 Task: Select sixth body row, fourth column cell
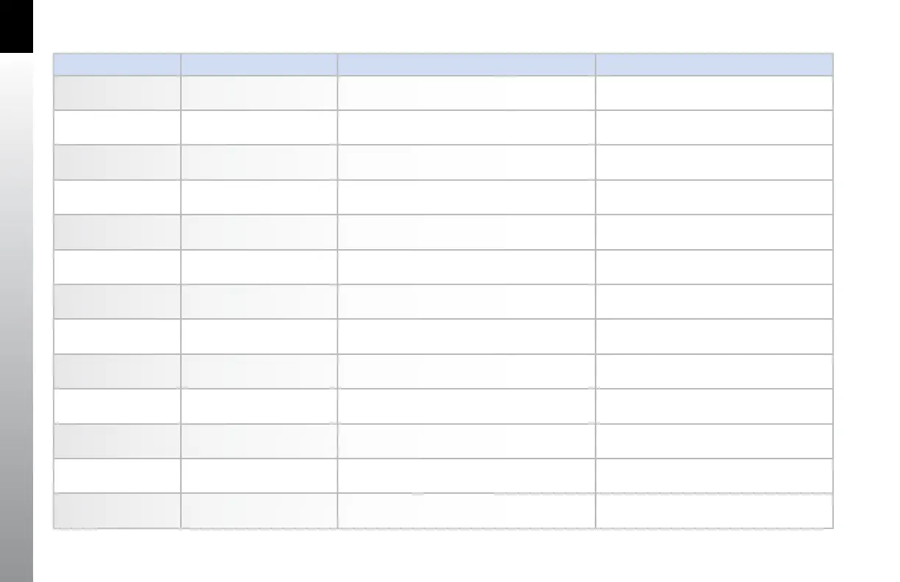tap(714, 267)
